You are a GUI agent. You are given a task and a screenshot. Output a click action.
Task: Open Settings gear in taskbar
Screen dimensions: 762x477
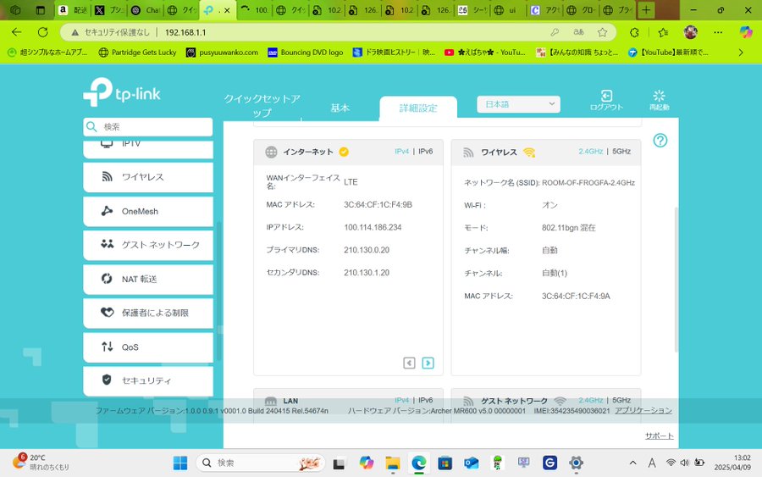576,463
